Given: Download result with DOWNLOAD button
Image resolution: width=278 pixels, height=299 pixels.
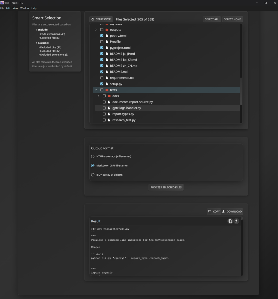Looking at the screenshot, I should (x=232, y=212).
